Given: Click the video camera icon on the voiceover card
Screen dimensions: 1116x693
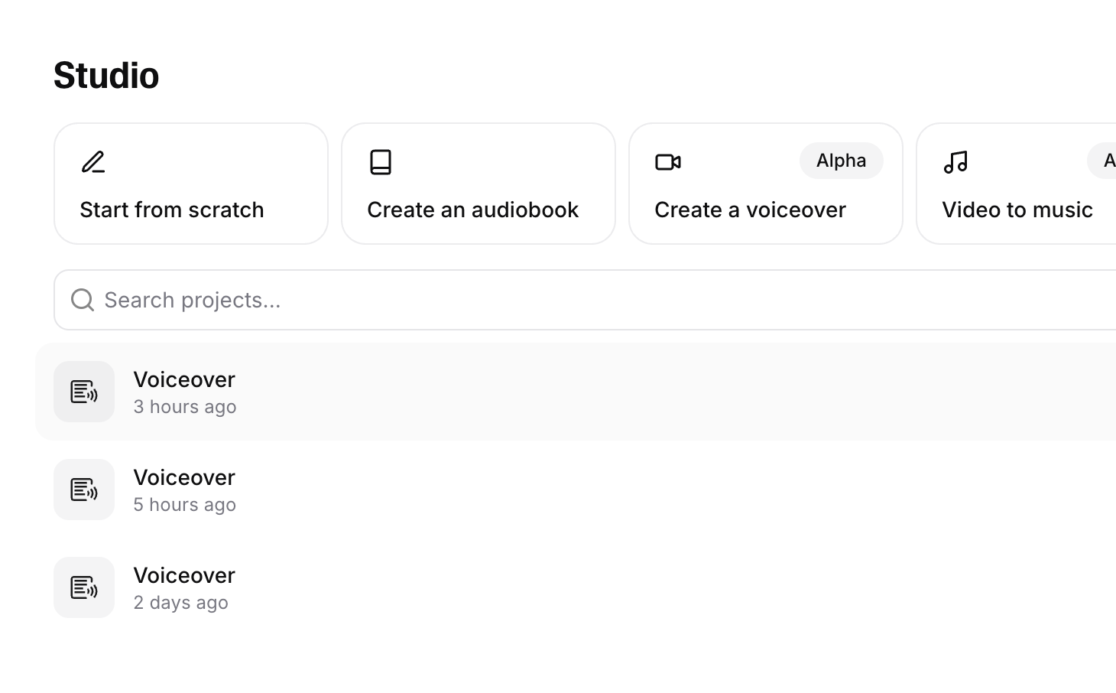Looking at the screenshot, I should click(667, 162).
